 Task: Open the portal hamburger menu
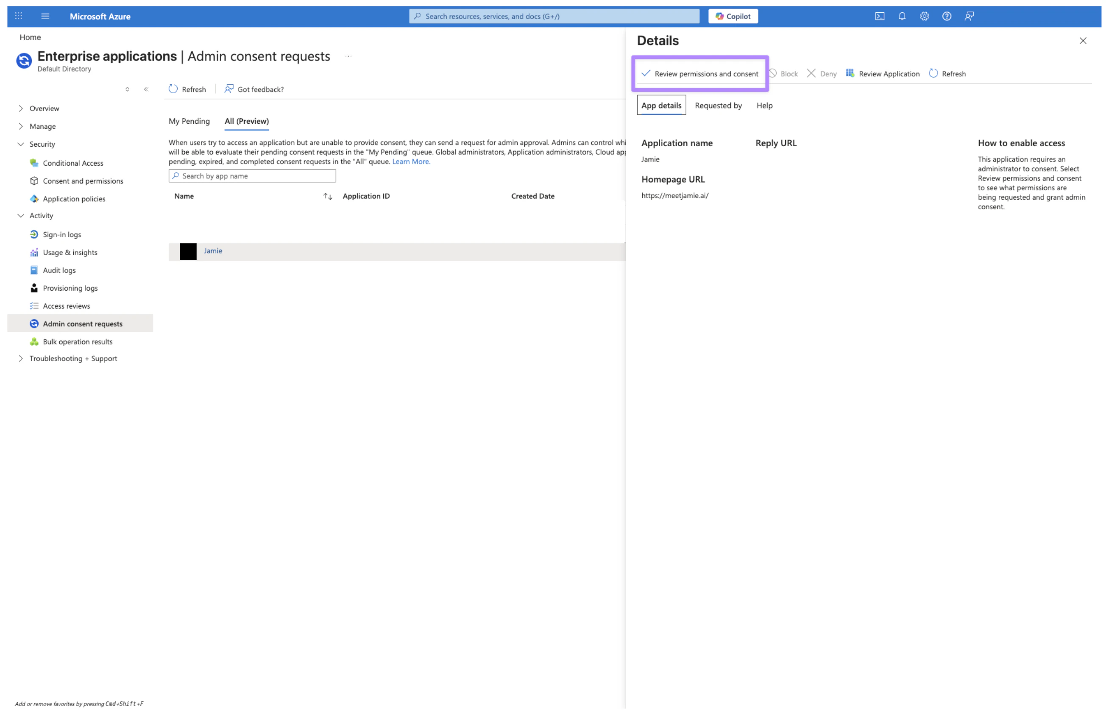click(45, 16)
